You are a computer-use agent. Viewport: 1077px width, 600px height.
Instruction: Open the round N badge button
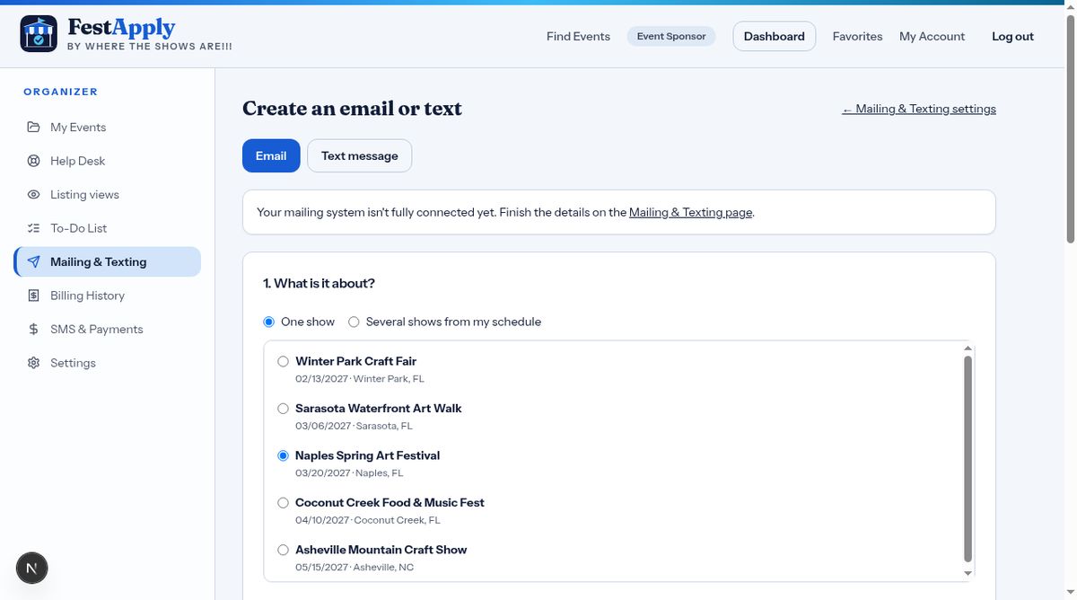[x=32, y=568]
